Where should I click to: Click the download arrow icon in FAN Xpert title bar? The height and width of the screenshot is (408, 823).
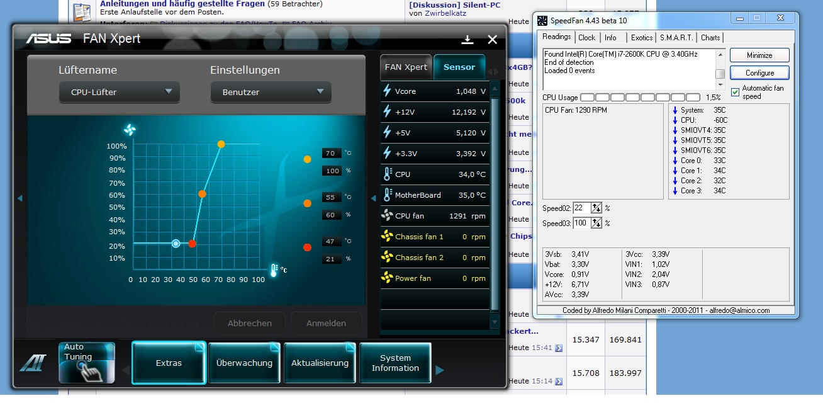tap(467, 40)
